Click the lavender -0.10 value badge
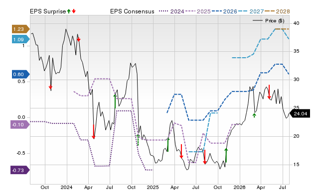The image size is (319, 190). pyautogui.click(x=20, y=124)
